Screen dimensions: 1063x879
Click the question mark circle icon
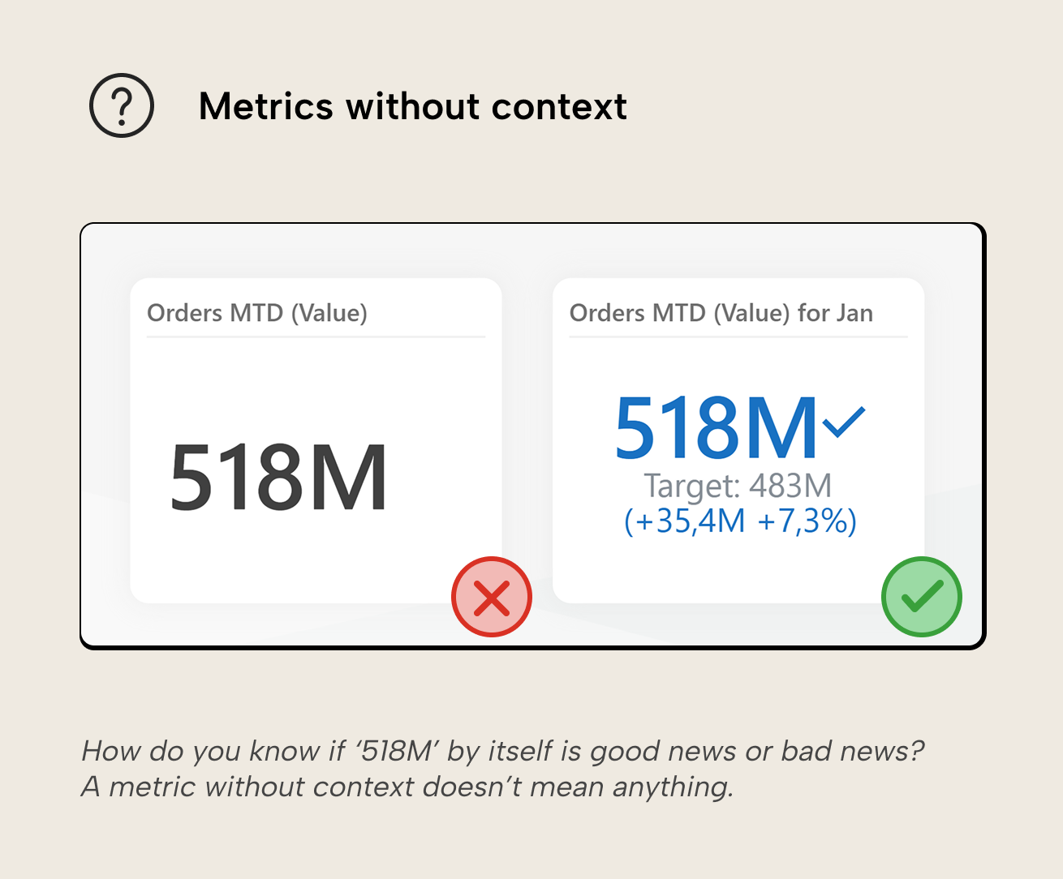pos(122,105)
